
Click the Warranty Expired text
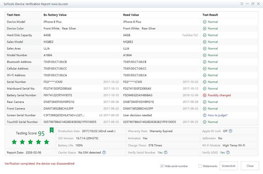pyautogui.click(x=161, y=131)
